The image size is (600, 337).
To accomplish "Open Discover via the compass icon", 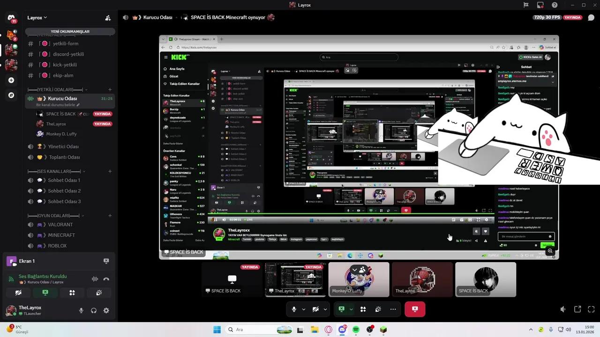I will pyautogui.click(x=11, y=95).
